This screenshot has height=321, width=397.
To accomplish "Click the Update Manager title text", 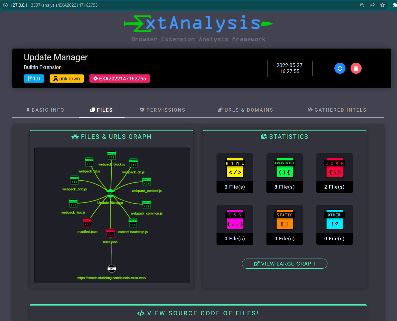I will [56, 57].
